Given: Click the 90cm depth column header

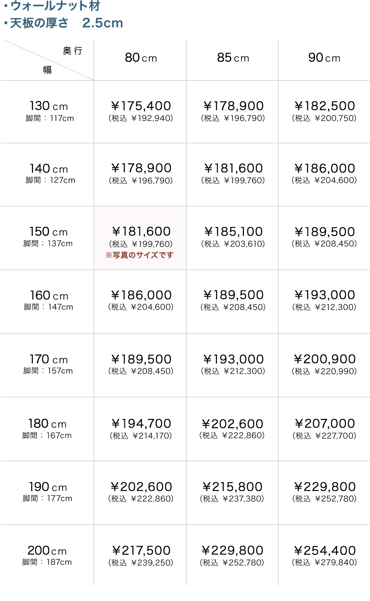Looking at the screenshot, I should (x=324, y=58).
